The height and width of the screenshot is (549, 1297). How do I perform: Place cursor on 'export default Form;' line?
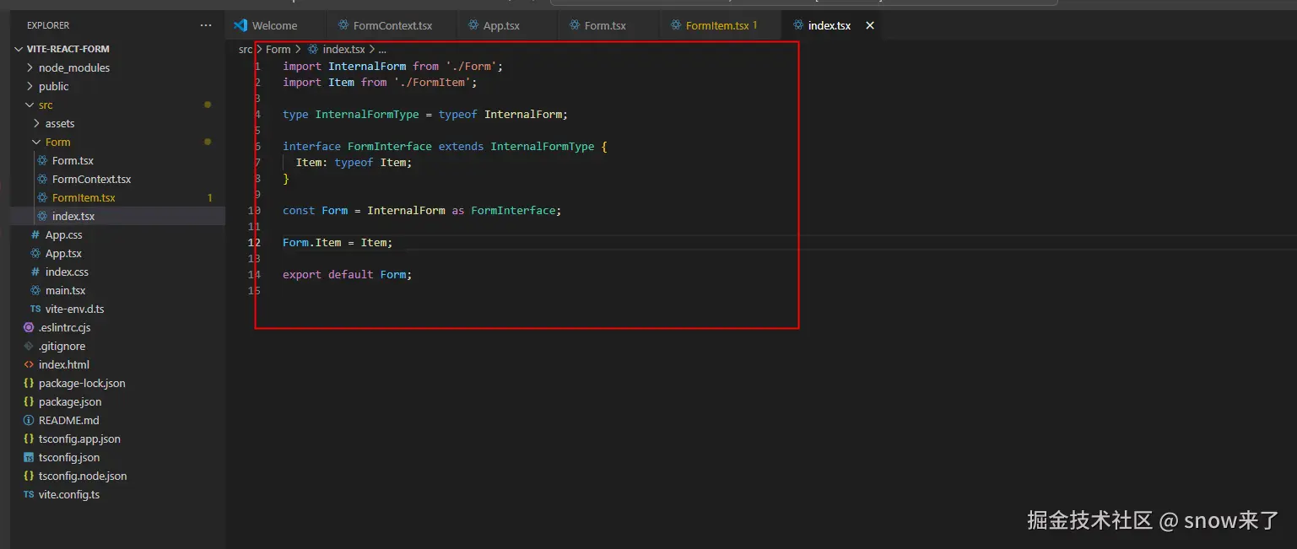click(x=348, y=274)
